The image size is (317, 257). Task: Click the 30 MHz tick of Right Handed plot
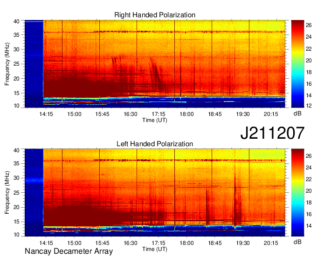(x=16, y=49)
